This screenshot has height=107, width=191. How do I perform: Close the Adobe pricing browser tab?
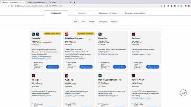(23, 2)
